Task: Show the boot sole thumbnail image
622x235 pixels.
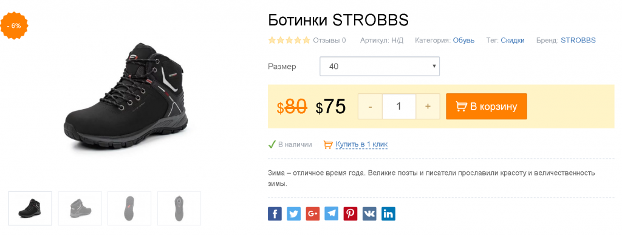Action: [129, 208]
